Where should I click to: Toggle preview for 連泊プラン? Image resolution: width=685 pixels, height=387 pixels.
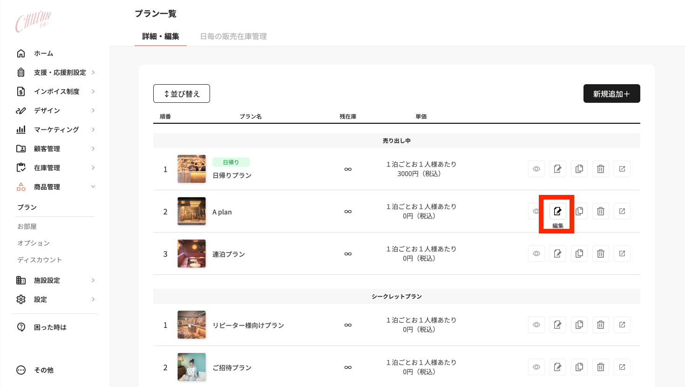click(536, 253)
